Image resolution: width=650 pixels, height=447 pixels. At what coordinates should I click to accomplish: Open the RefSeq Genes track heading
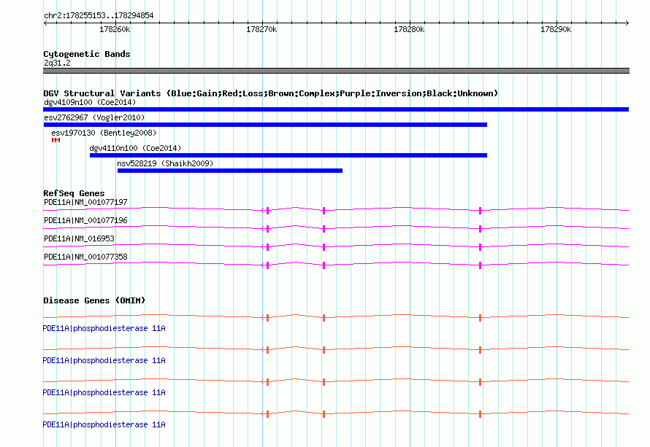click(x=74, y=193)
